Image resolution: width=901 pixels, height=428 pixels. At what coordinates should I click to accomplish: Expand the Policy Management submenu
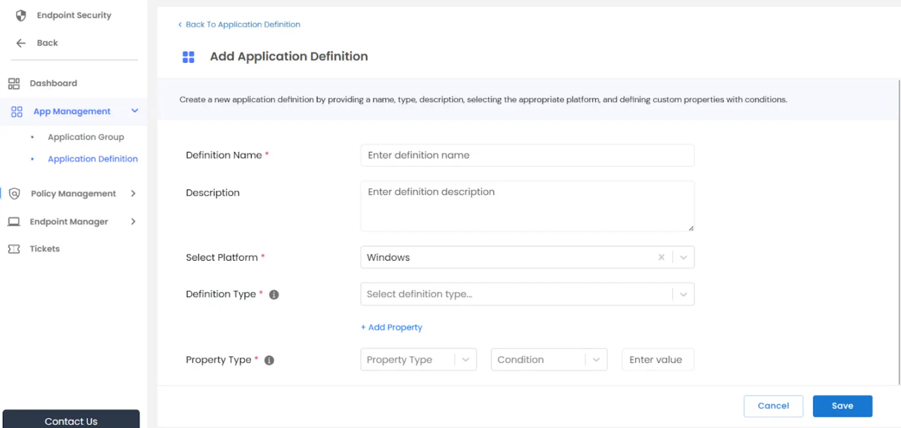pos(133,194)
